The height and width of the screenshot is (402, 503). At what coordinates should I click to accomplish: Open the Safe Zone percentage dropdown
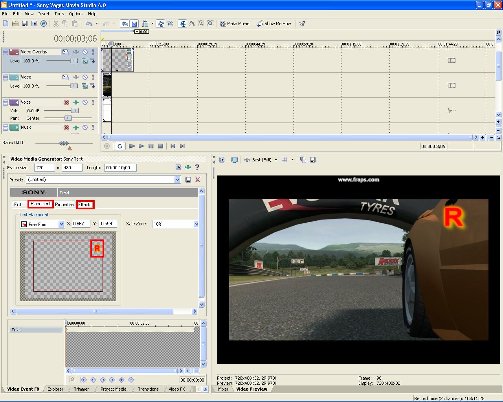(196, 224)
